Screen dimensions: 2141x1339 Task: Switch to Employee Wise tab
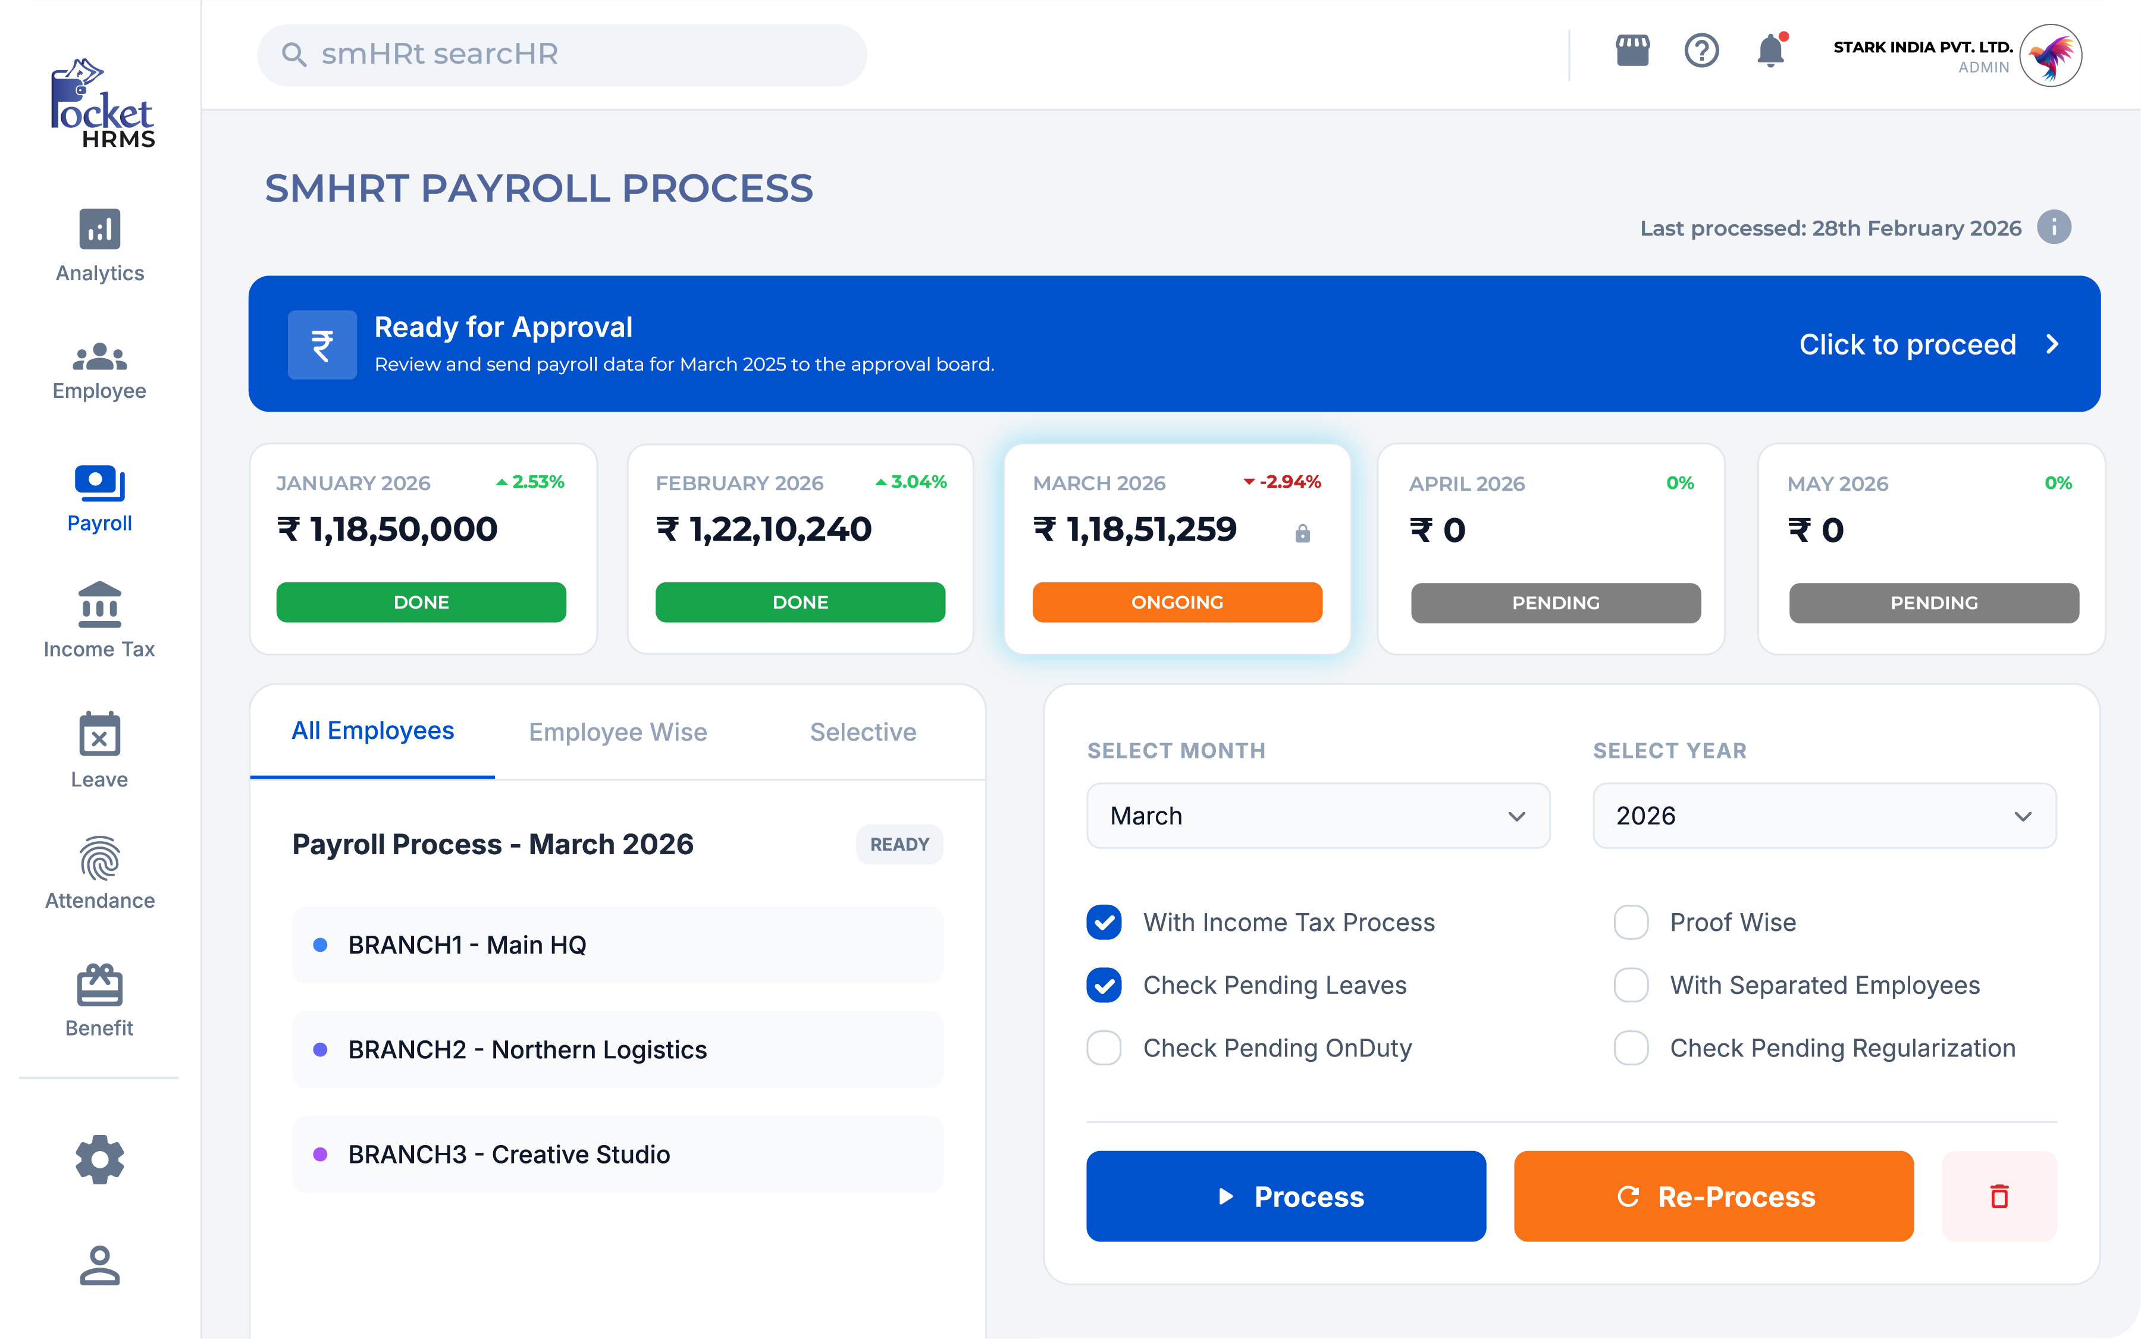point(617,732)
